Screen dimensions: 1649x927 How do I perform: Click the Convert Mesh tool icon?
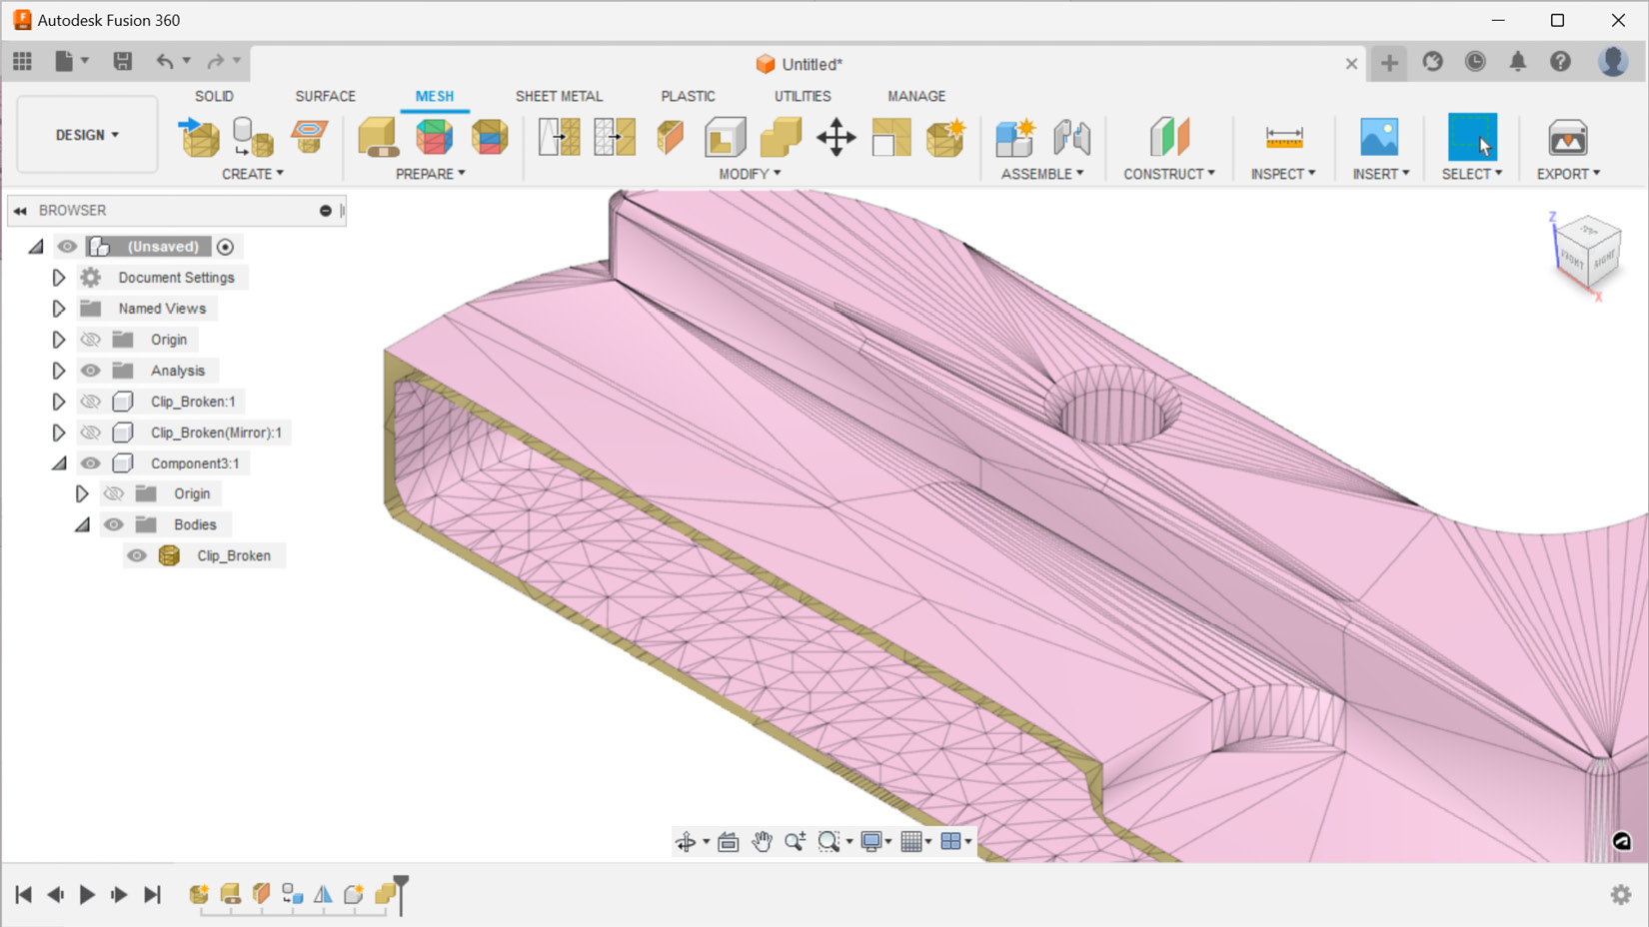click(945, 137)
